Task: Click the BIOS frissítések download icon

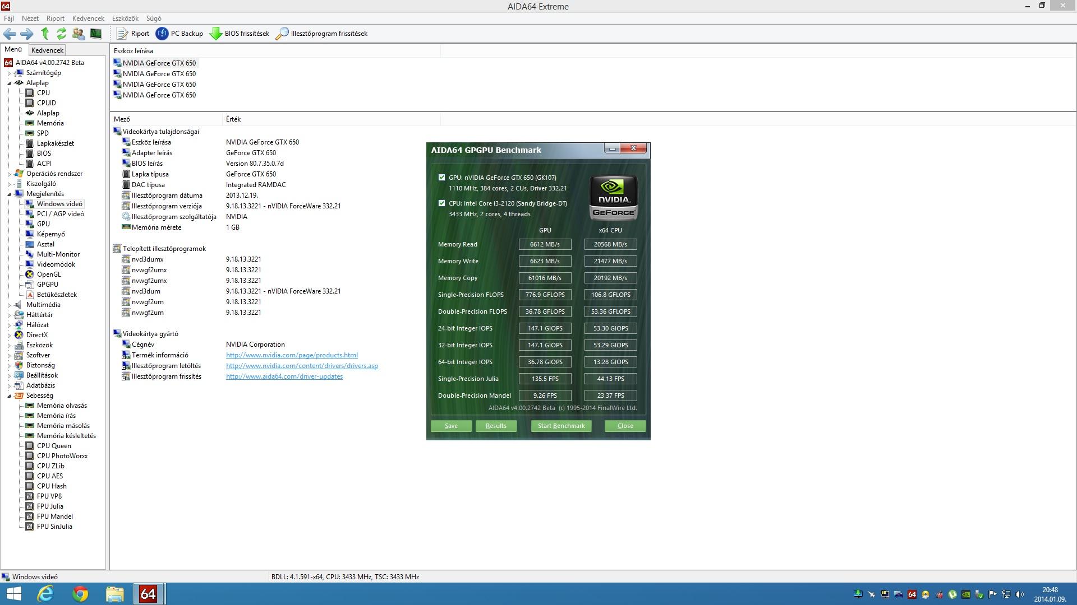Action: (x=216, y=34)
